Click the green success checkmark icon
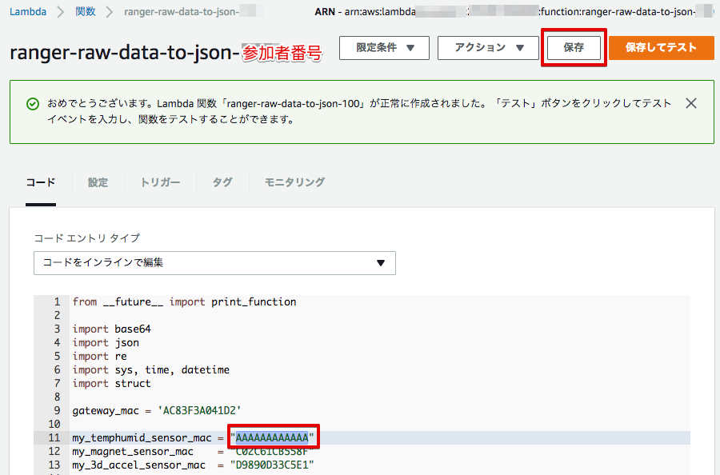Image resolution: width=720 pixels, height=475 pixels. pyautogui.click(x=33, y=104)
